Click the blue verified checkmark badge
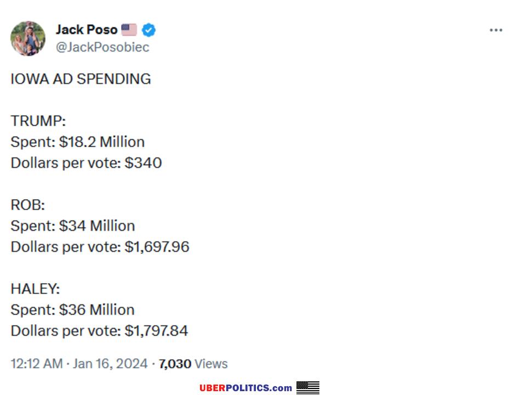This screenshot has width=515, height=395. pos(148,30)
